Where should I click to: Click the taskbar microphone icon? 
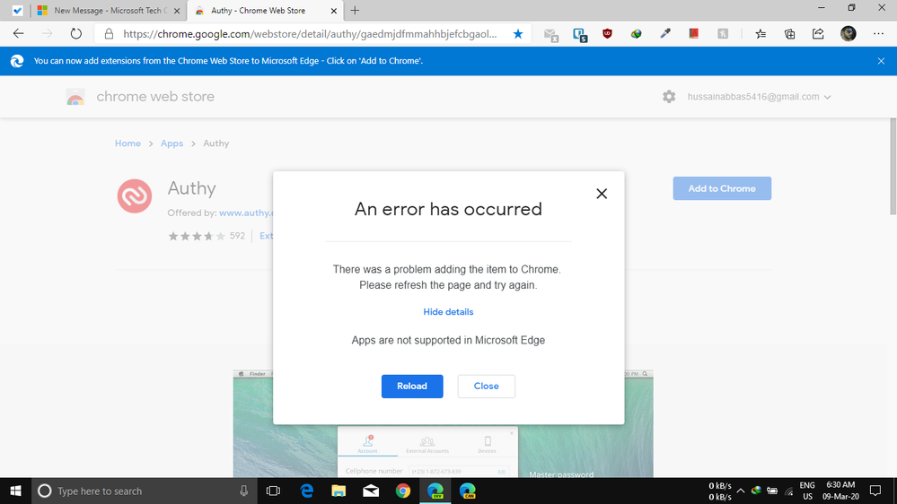tap(243, 491)
